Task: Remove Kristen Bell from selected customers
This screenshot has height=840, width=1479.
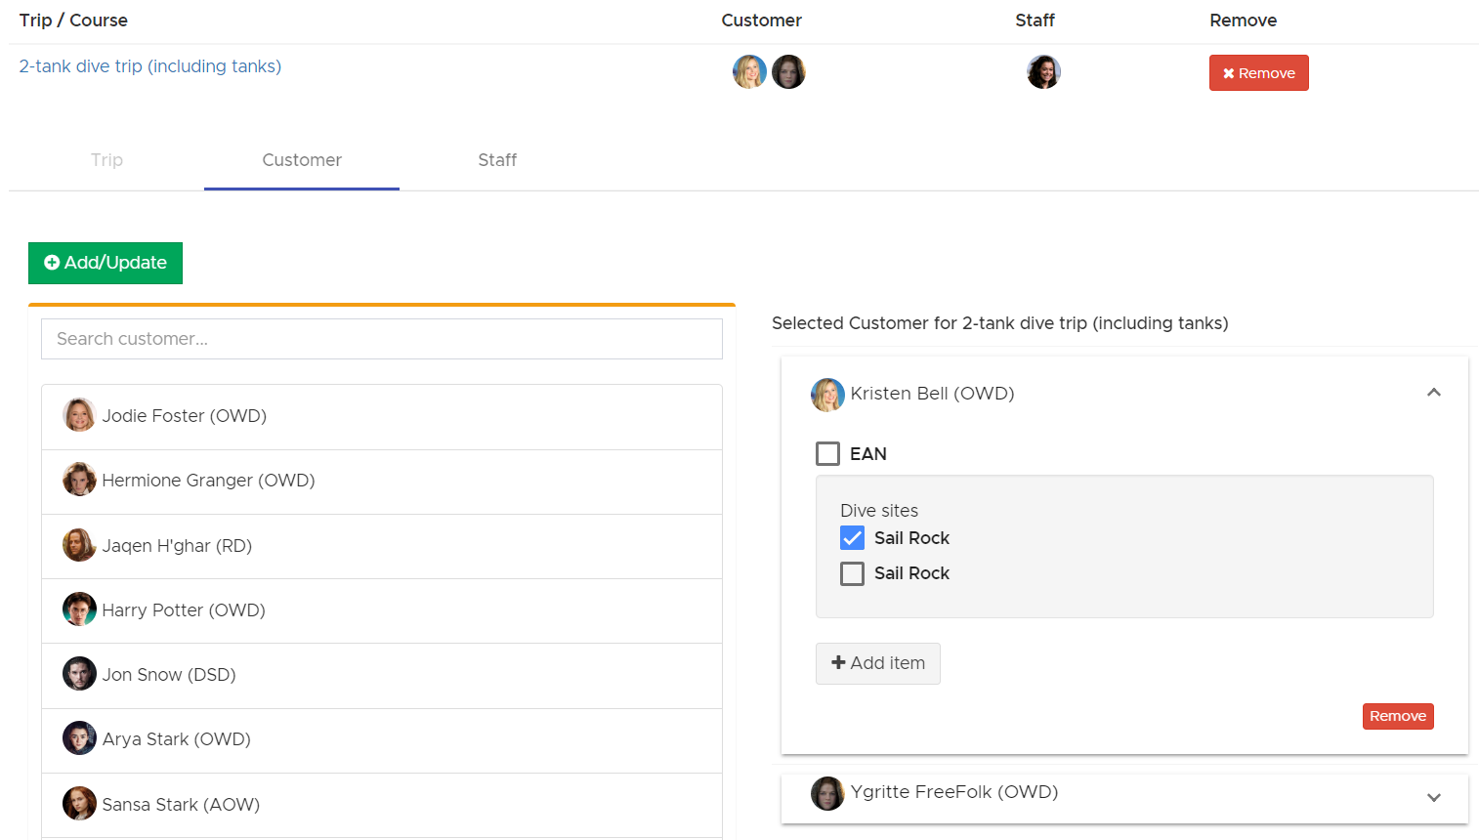Action: pos(1398,716)
